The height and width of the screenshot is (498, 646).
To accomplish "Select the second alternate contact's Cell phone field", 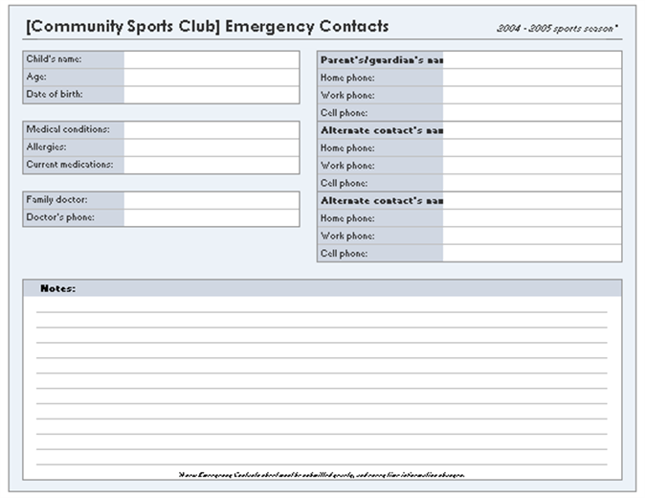I will (x=531, y=254).
